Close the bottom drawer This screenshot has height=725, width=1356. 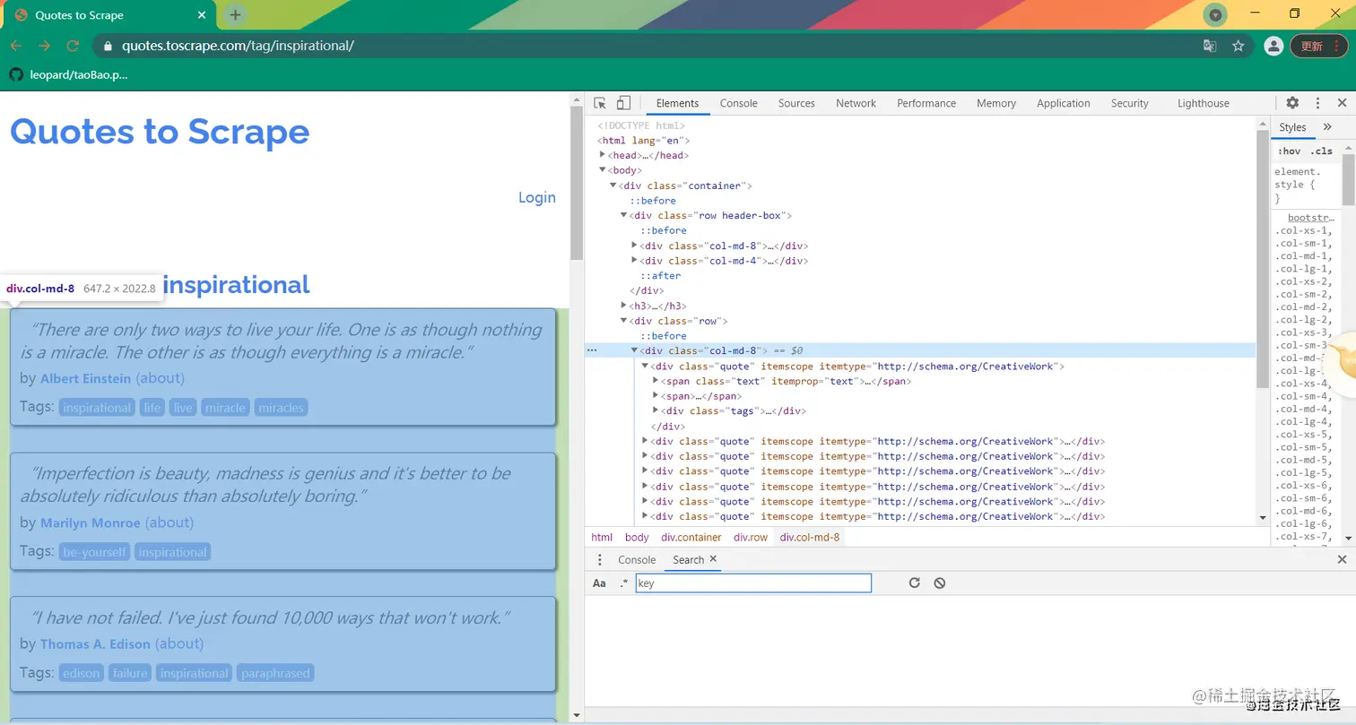coord(1342,559)
